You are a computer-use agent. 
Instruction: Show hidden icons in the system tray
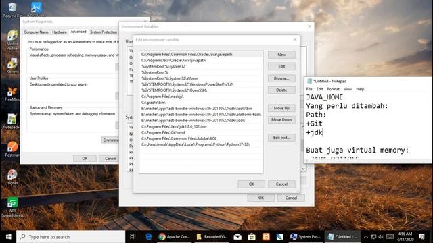click(366, 237)
